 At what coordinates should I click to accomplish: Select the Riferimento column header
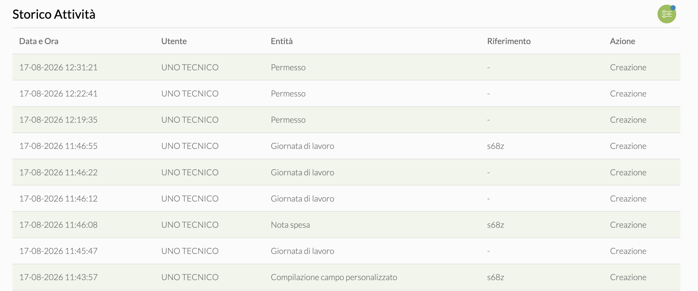point(509,41)
